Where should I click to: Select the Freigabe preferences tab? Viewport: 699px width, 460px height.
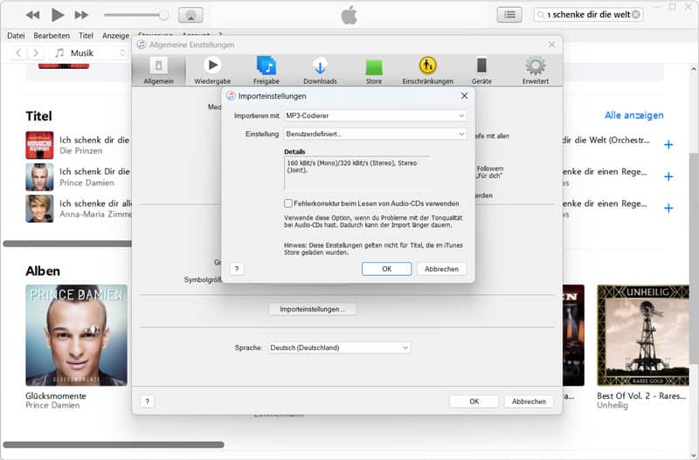266,71
